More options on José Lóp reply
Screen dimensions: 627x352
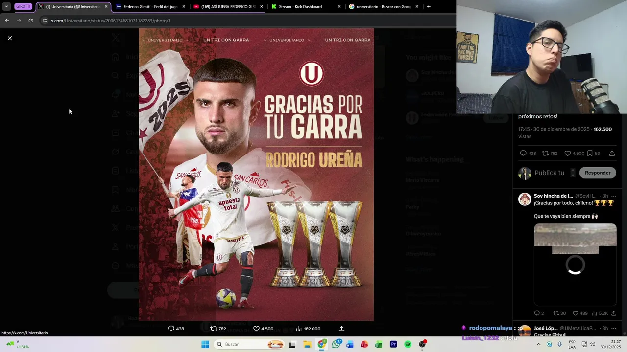[x=613, y=328]
